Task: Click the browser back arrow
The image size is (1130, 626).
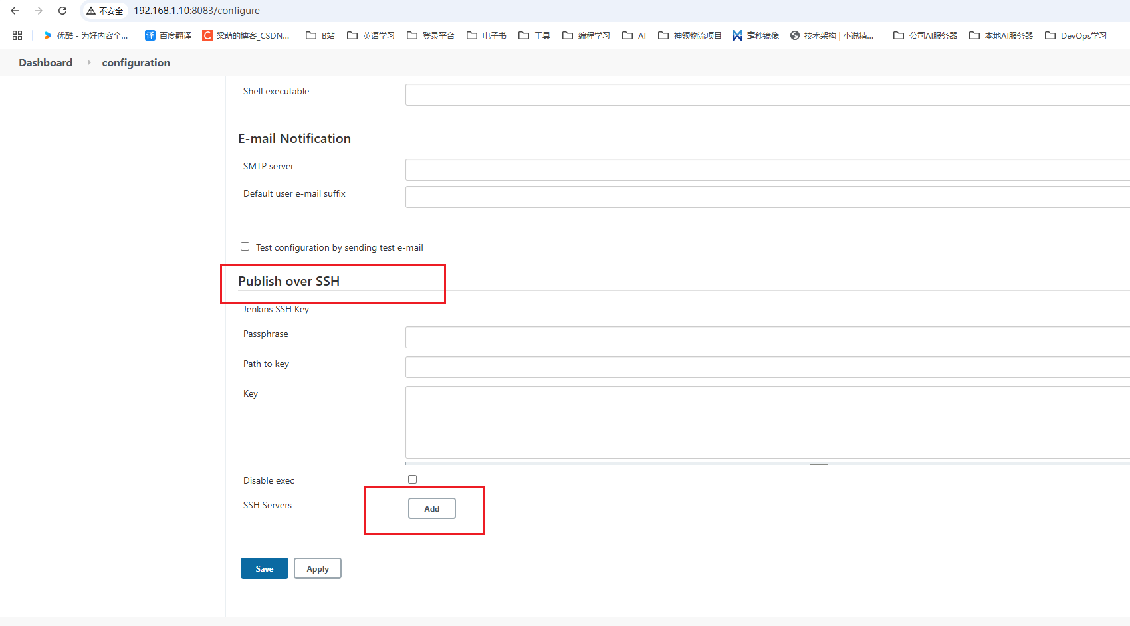Action: click(x=15, y=11)
